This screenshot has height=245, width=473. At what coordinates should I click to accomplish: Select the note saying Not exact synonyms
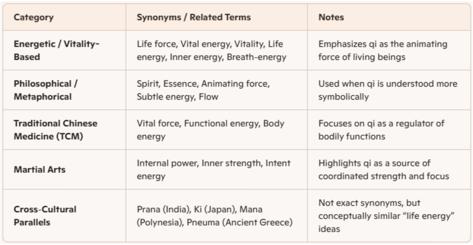point(370,203)
